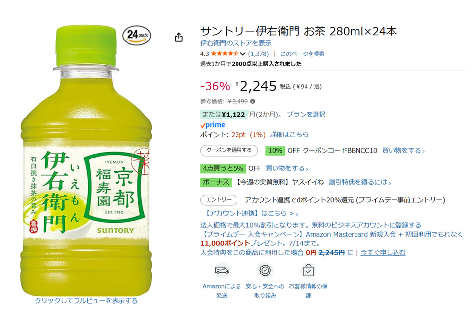Expand the rating breakdown chevron
The height and width of the screenshot is (316, 474).
pos(242,54)
